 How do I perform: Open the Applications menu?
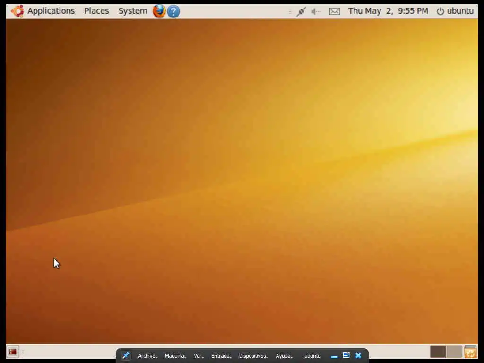click(51, 11)
